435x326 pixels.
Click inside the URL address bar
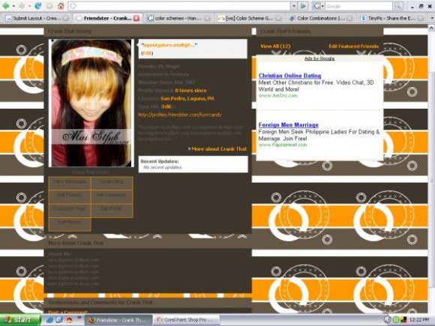(x=179, y=6)
